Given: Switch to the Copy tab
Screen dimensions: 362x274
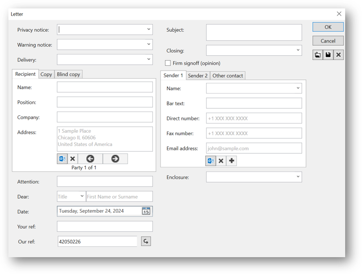Looking at the screenshot, I should point(46,74).
